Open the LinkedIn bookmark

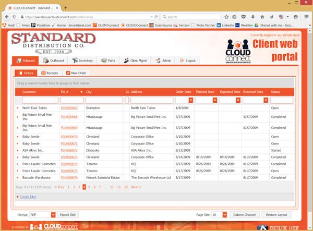tap(225, 26)
